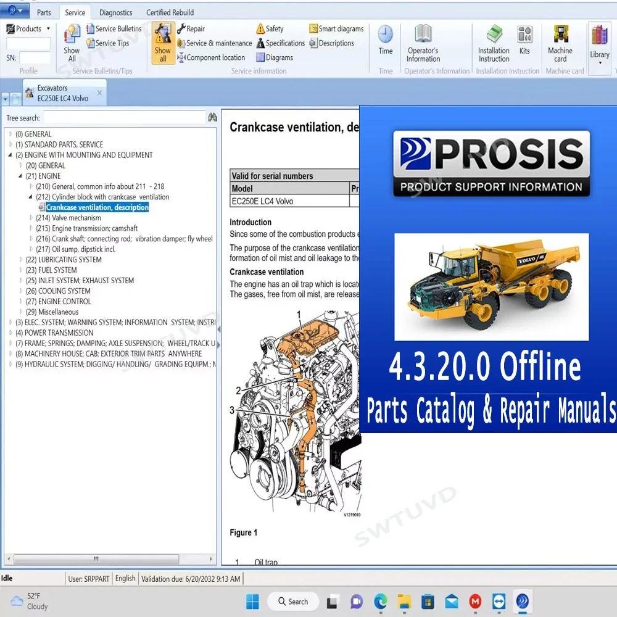The width and height of the screenshot is (617, 617).
Task: Click the binoculars tree search icon
Action: [x=212, y=117]
